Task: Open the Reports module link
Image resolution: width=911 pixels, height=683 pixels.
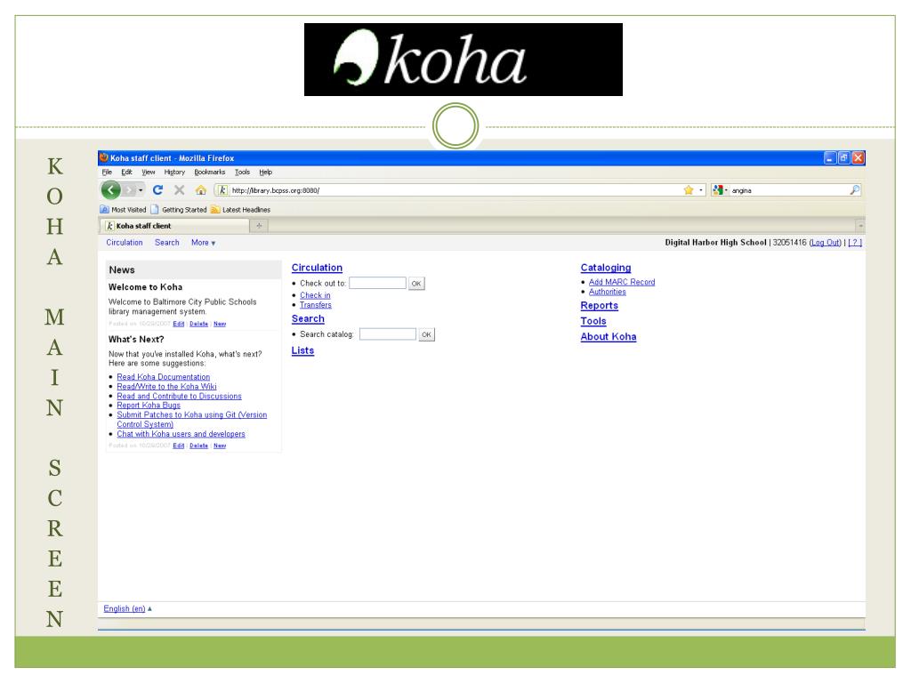Action: click(599, 306)
